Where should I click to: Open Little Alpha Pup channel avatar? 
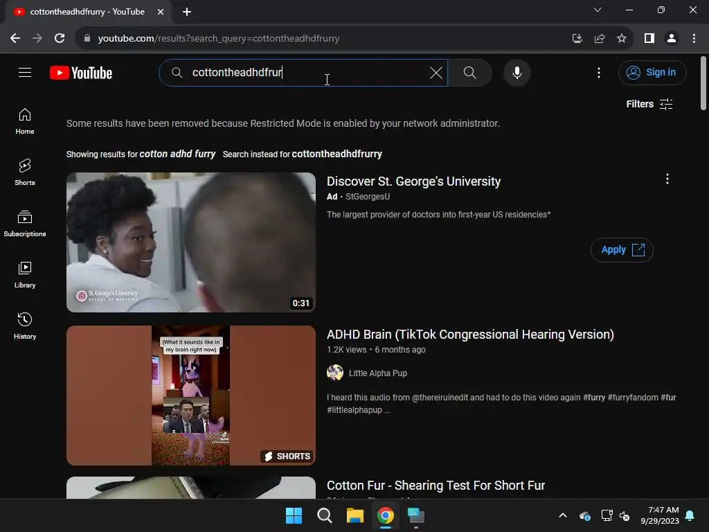point(334,373)
